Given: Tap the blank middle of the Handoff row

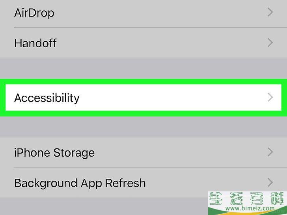Looking at the screenshot, I should (158, 43).
